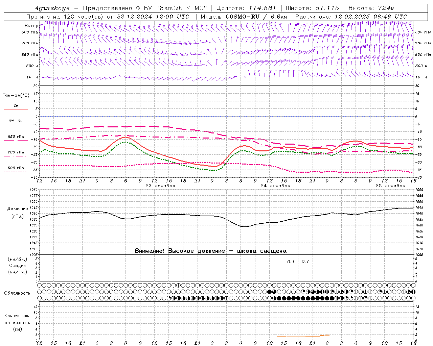Select left "700 гПа" wind level label
The image size is (433, 346).
pos(30,43)
